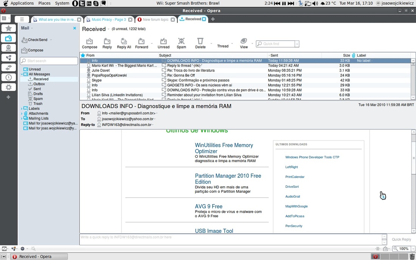Select the Spam folder

click(x=38, y=99)
